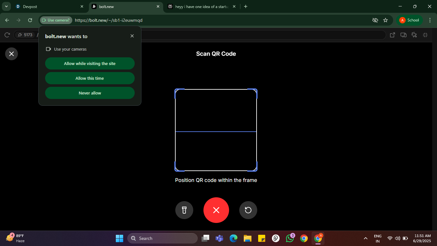Choose Allow this time for camera

[90, 78]
